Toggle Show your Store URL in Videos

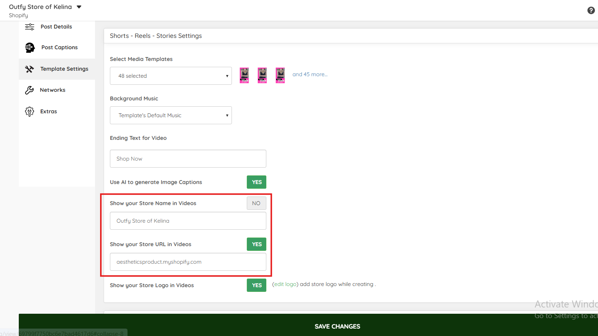(x=257, y=244)
